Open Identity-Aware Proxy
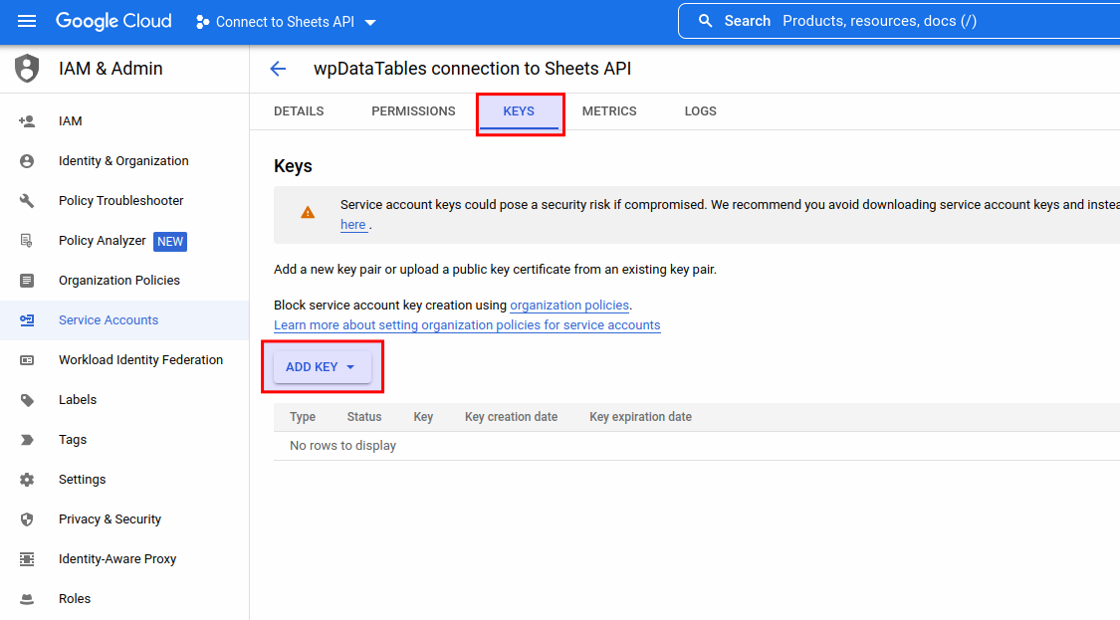The image size is (1120, 620). [117, 559]
